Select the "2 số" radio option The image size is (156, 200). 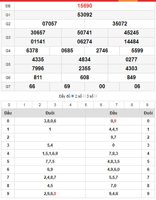click(84, 96)
